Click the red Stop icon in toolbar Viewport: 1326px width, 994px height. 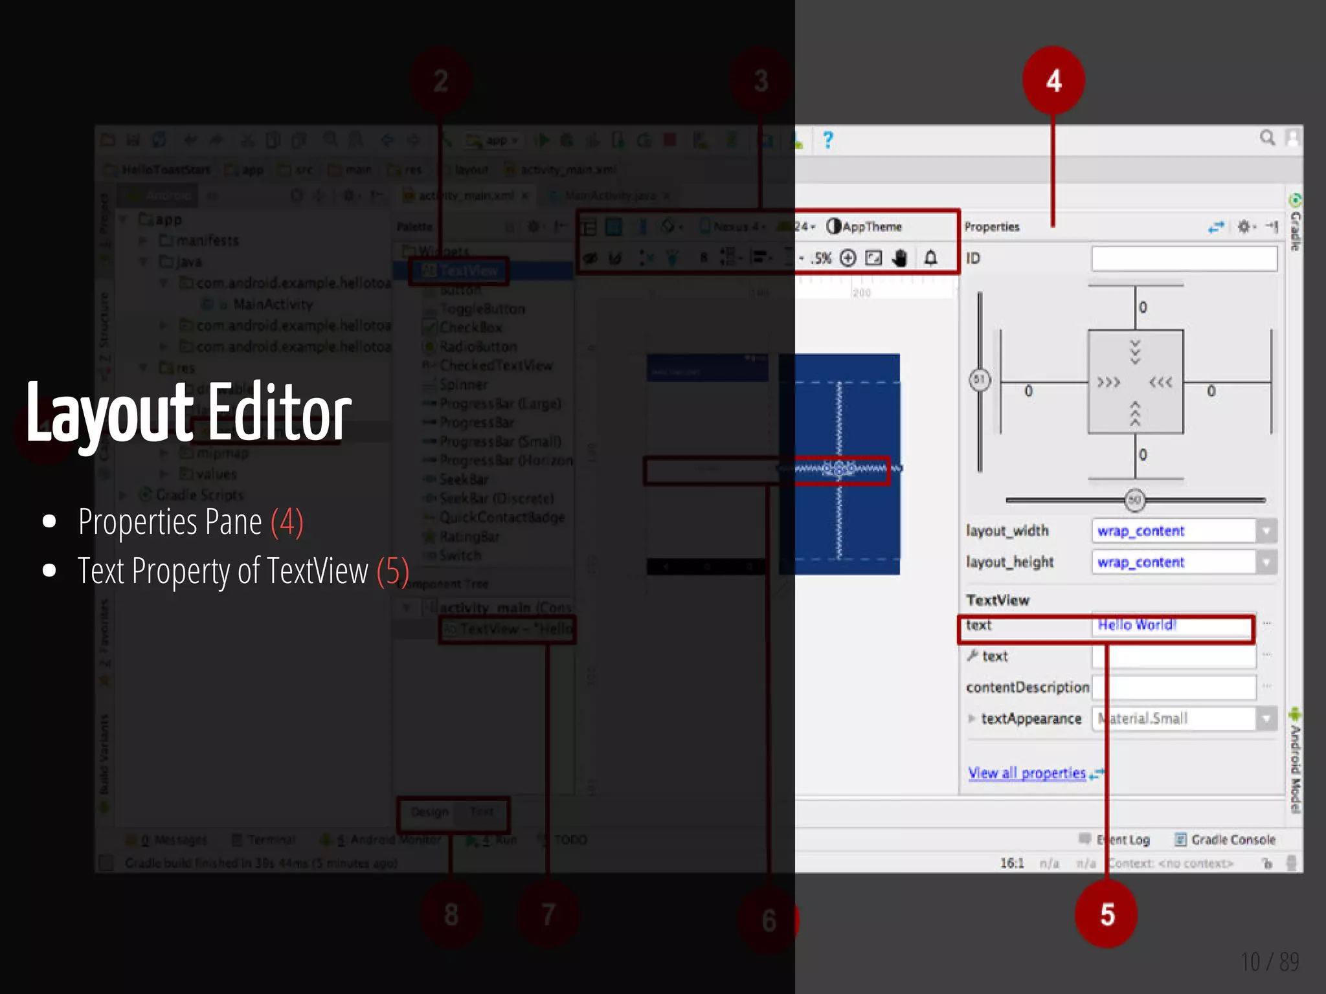click(x=669, y=140)
